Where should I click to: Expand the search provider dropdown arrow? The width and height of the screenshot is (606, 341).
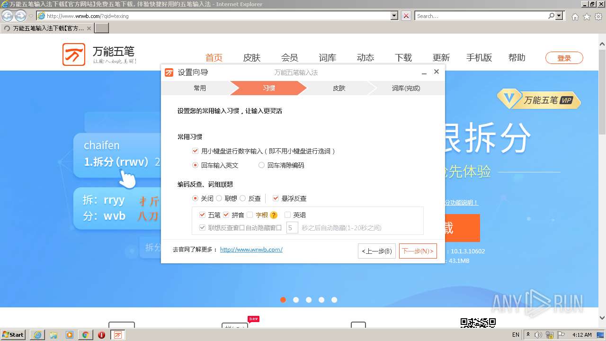(x=560, y=16)
